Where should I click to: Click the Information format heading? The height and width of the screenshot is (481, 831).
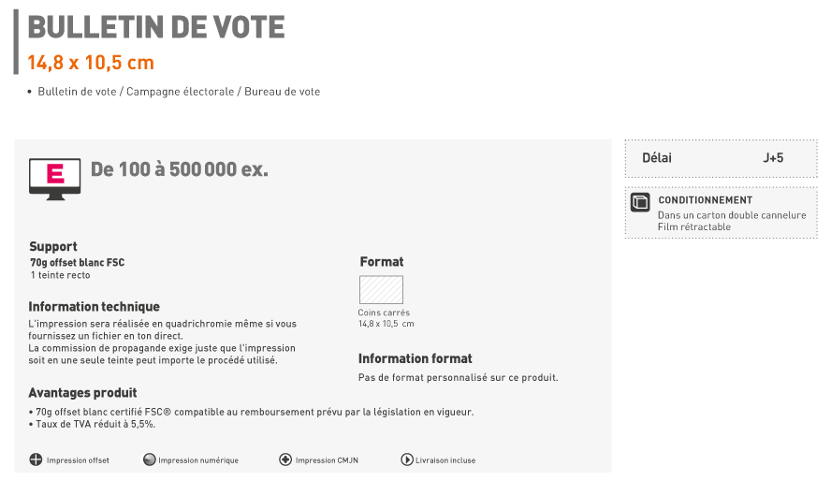click(415, 358)
